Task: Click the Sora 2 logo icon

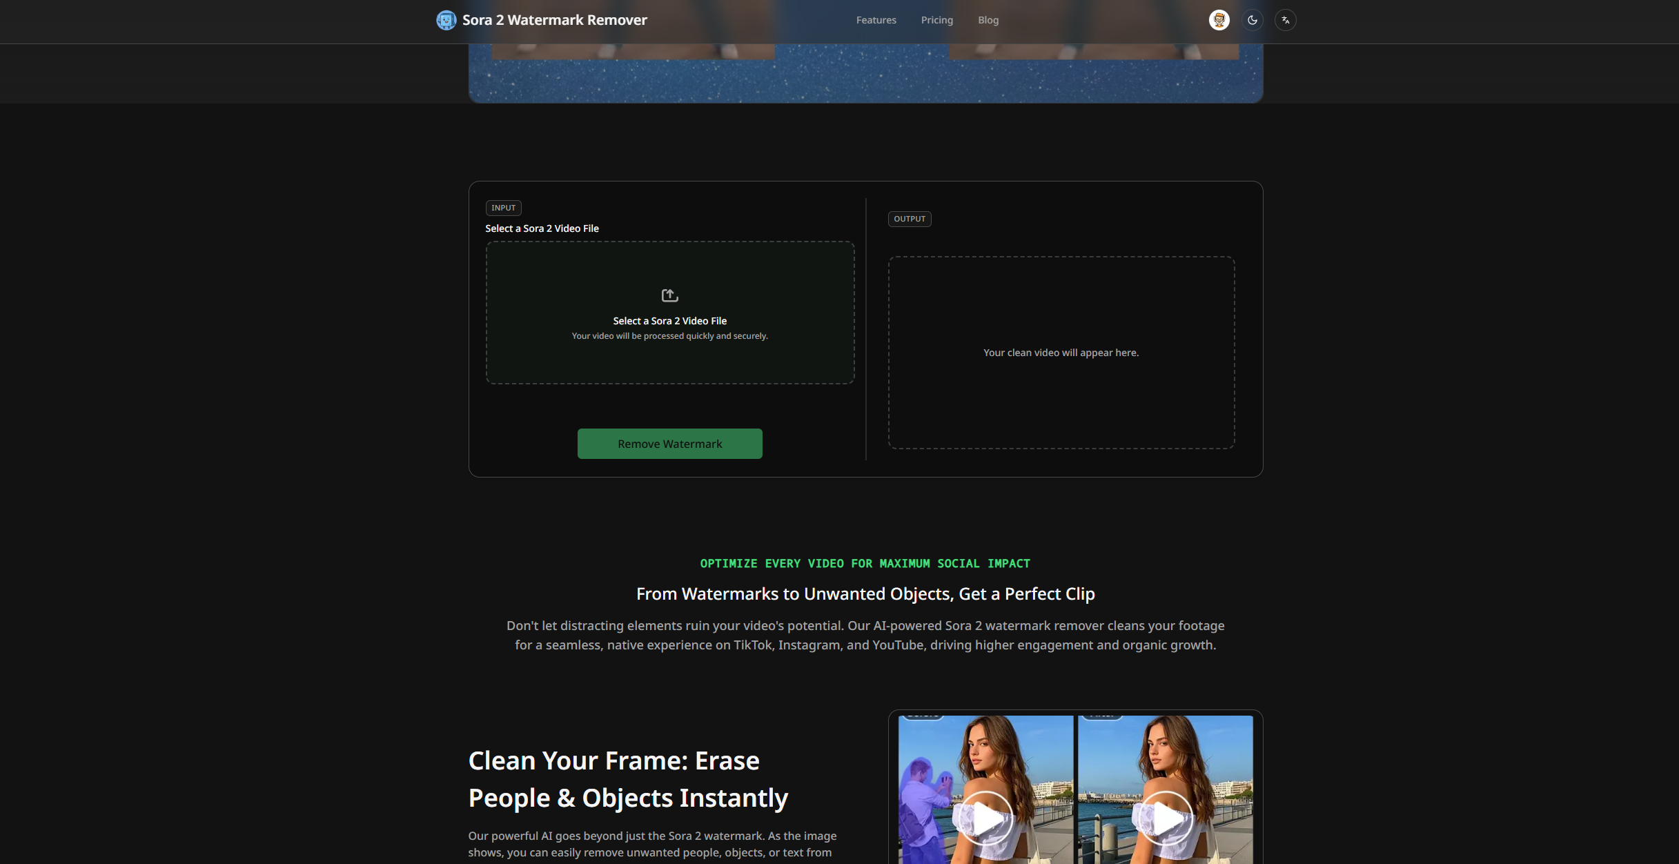Action: tap(446, 20)
